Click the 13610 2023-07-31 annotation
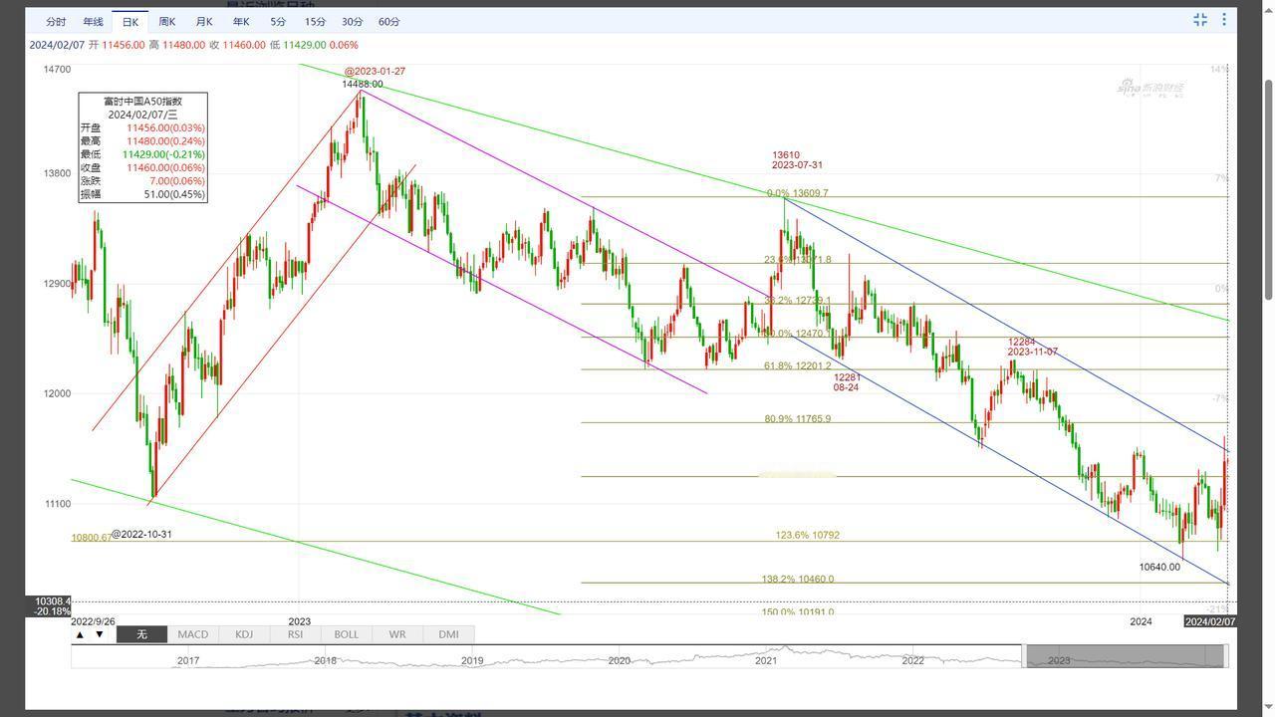The image size is (1275, 717). pyautogui.click(x=797, y=160)
